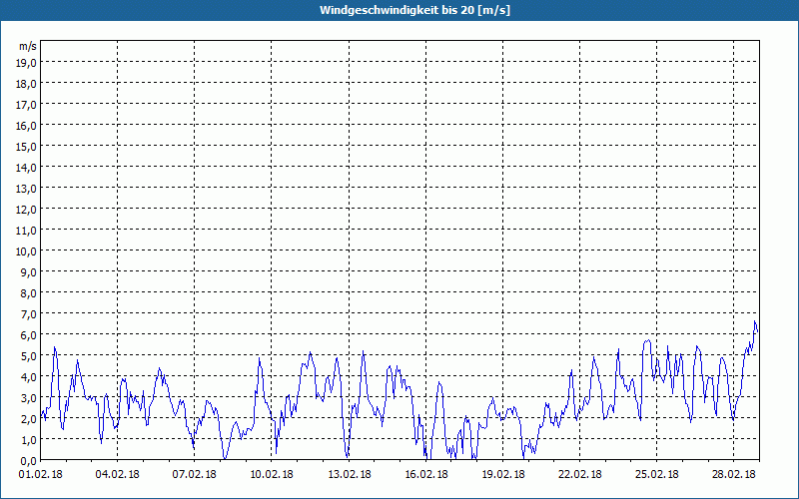
Task: Select the 2,0 y-axis label
Action: pyautogui.click(x=28, y=419)
